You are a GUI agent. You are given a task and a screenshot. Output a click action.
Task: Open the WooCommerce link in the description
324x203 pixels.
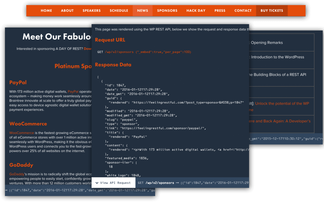pos(22,133)
